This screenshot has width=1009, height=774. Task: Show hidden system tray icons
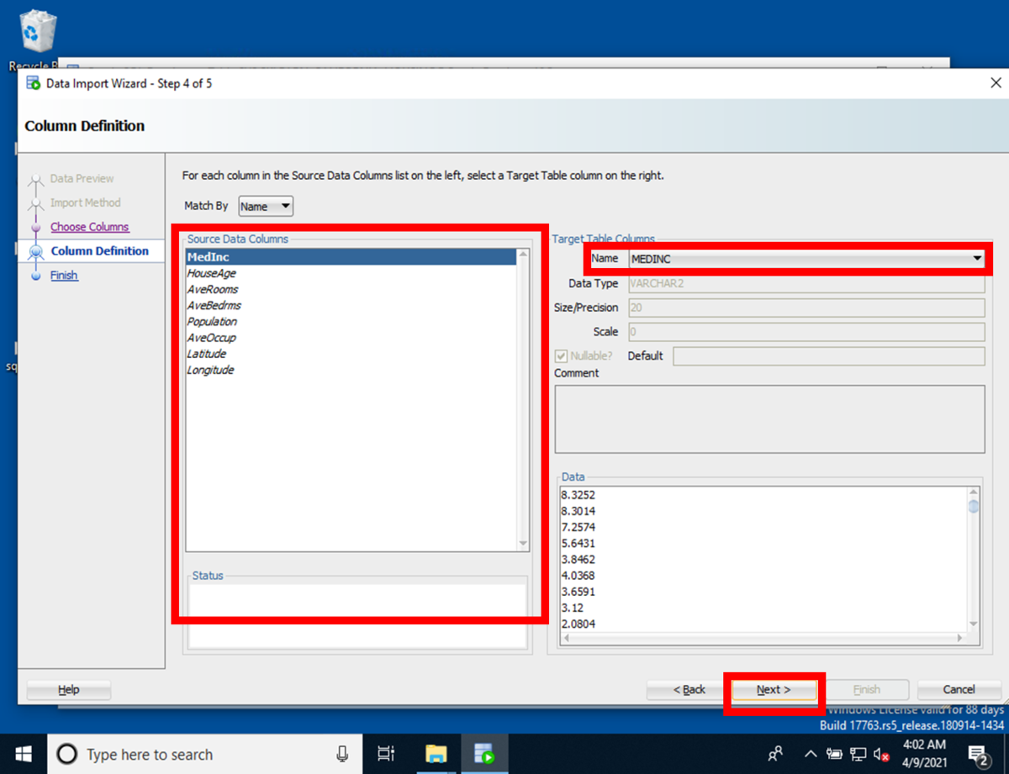point(811,754)
